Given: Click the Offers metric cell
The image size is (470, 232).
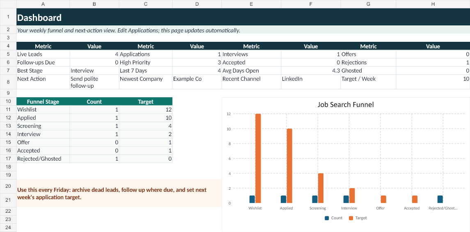Looking at the screenshot, I should pos(368,54).
